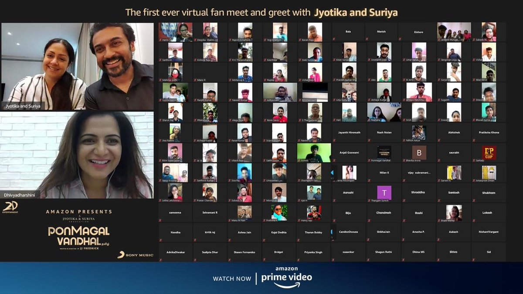The height and width of the screenshot is (294, 523).
Task: Click the Sony Music logo
Action: pos(135,255)
